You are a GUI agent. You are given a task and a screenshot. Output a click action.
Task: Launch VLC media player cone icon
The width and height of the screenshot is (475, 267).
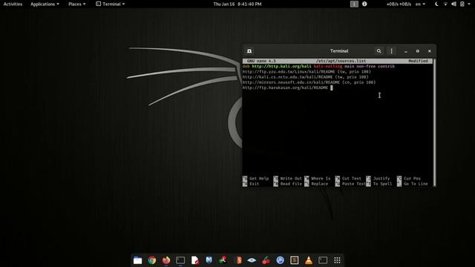tap(309, 260)
